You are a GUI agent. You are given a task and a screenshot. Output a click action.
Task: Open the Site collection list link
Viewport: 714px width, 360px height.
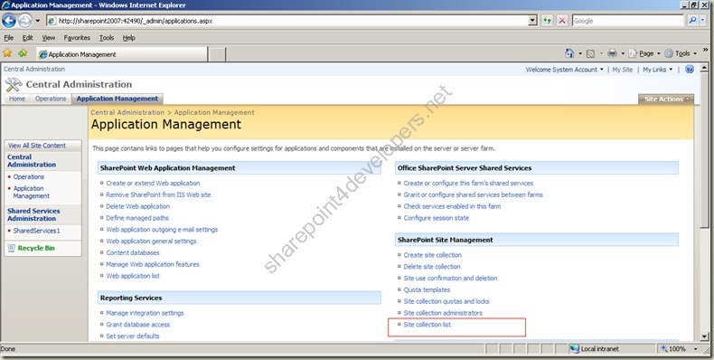click(427, 325)
